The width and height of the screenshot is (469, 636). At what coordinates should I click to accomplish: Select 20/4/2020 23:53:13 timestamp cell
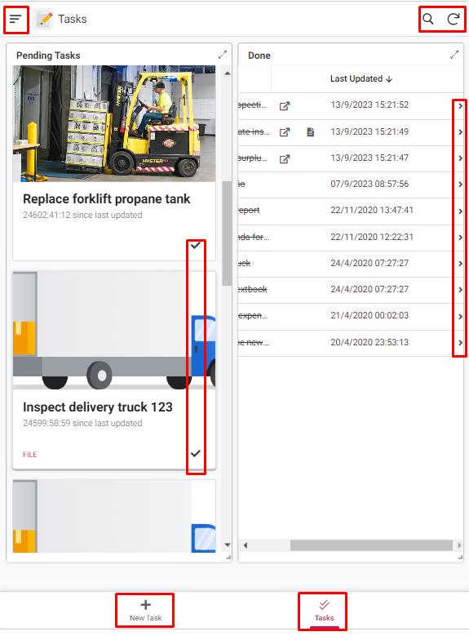coord(369,342)
